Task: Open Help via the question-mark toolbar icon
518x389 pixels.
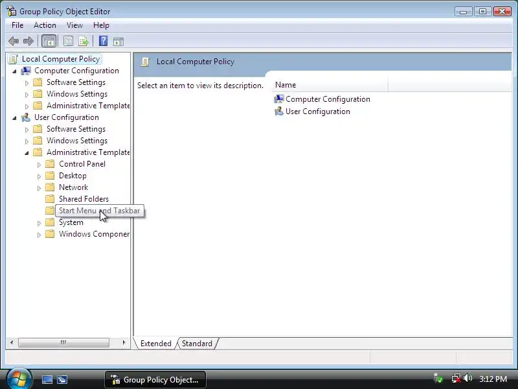Action: [x=103, y=41]
